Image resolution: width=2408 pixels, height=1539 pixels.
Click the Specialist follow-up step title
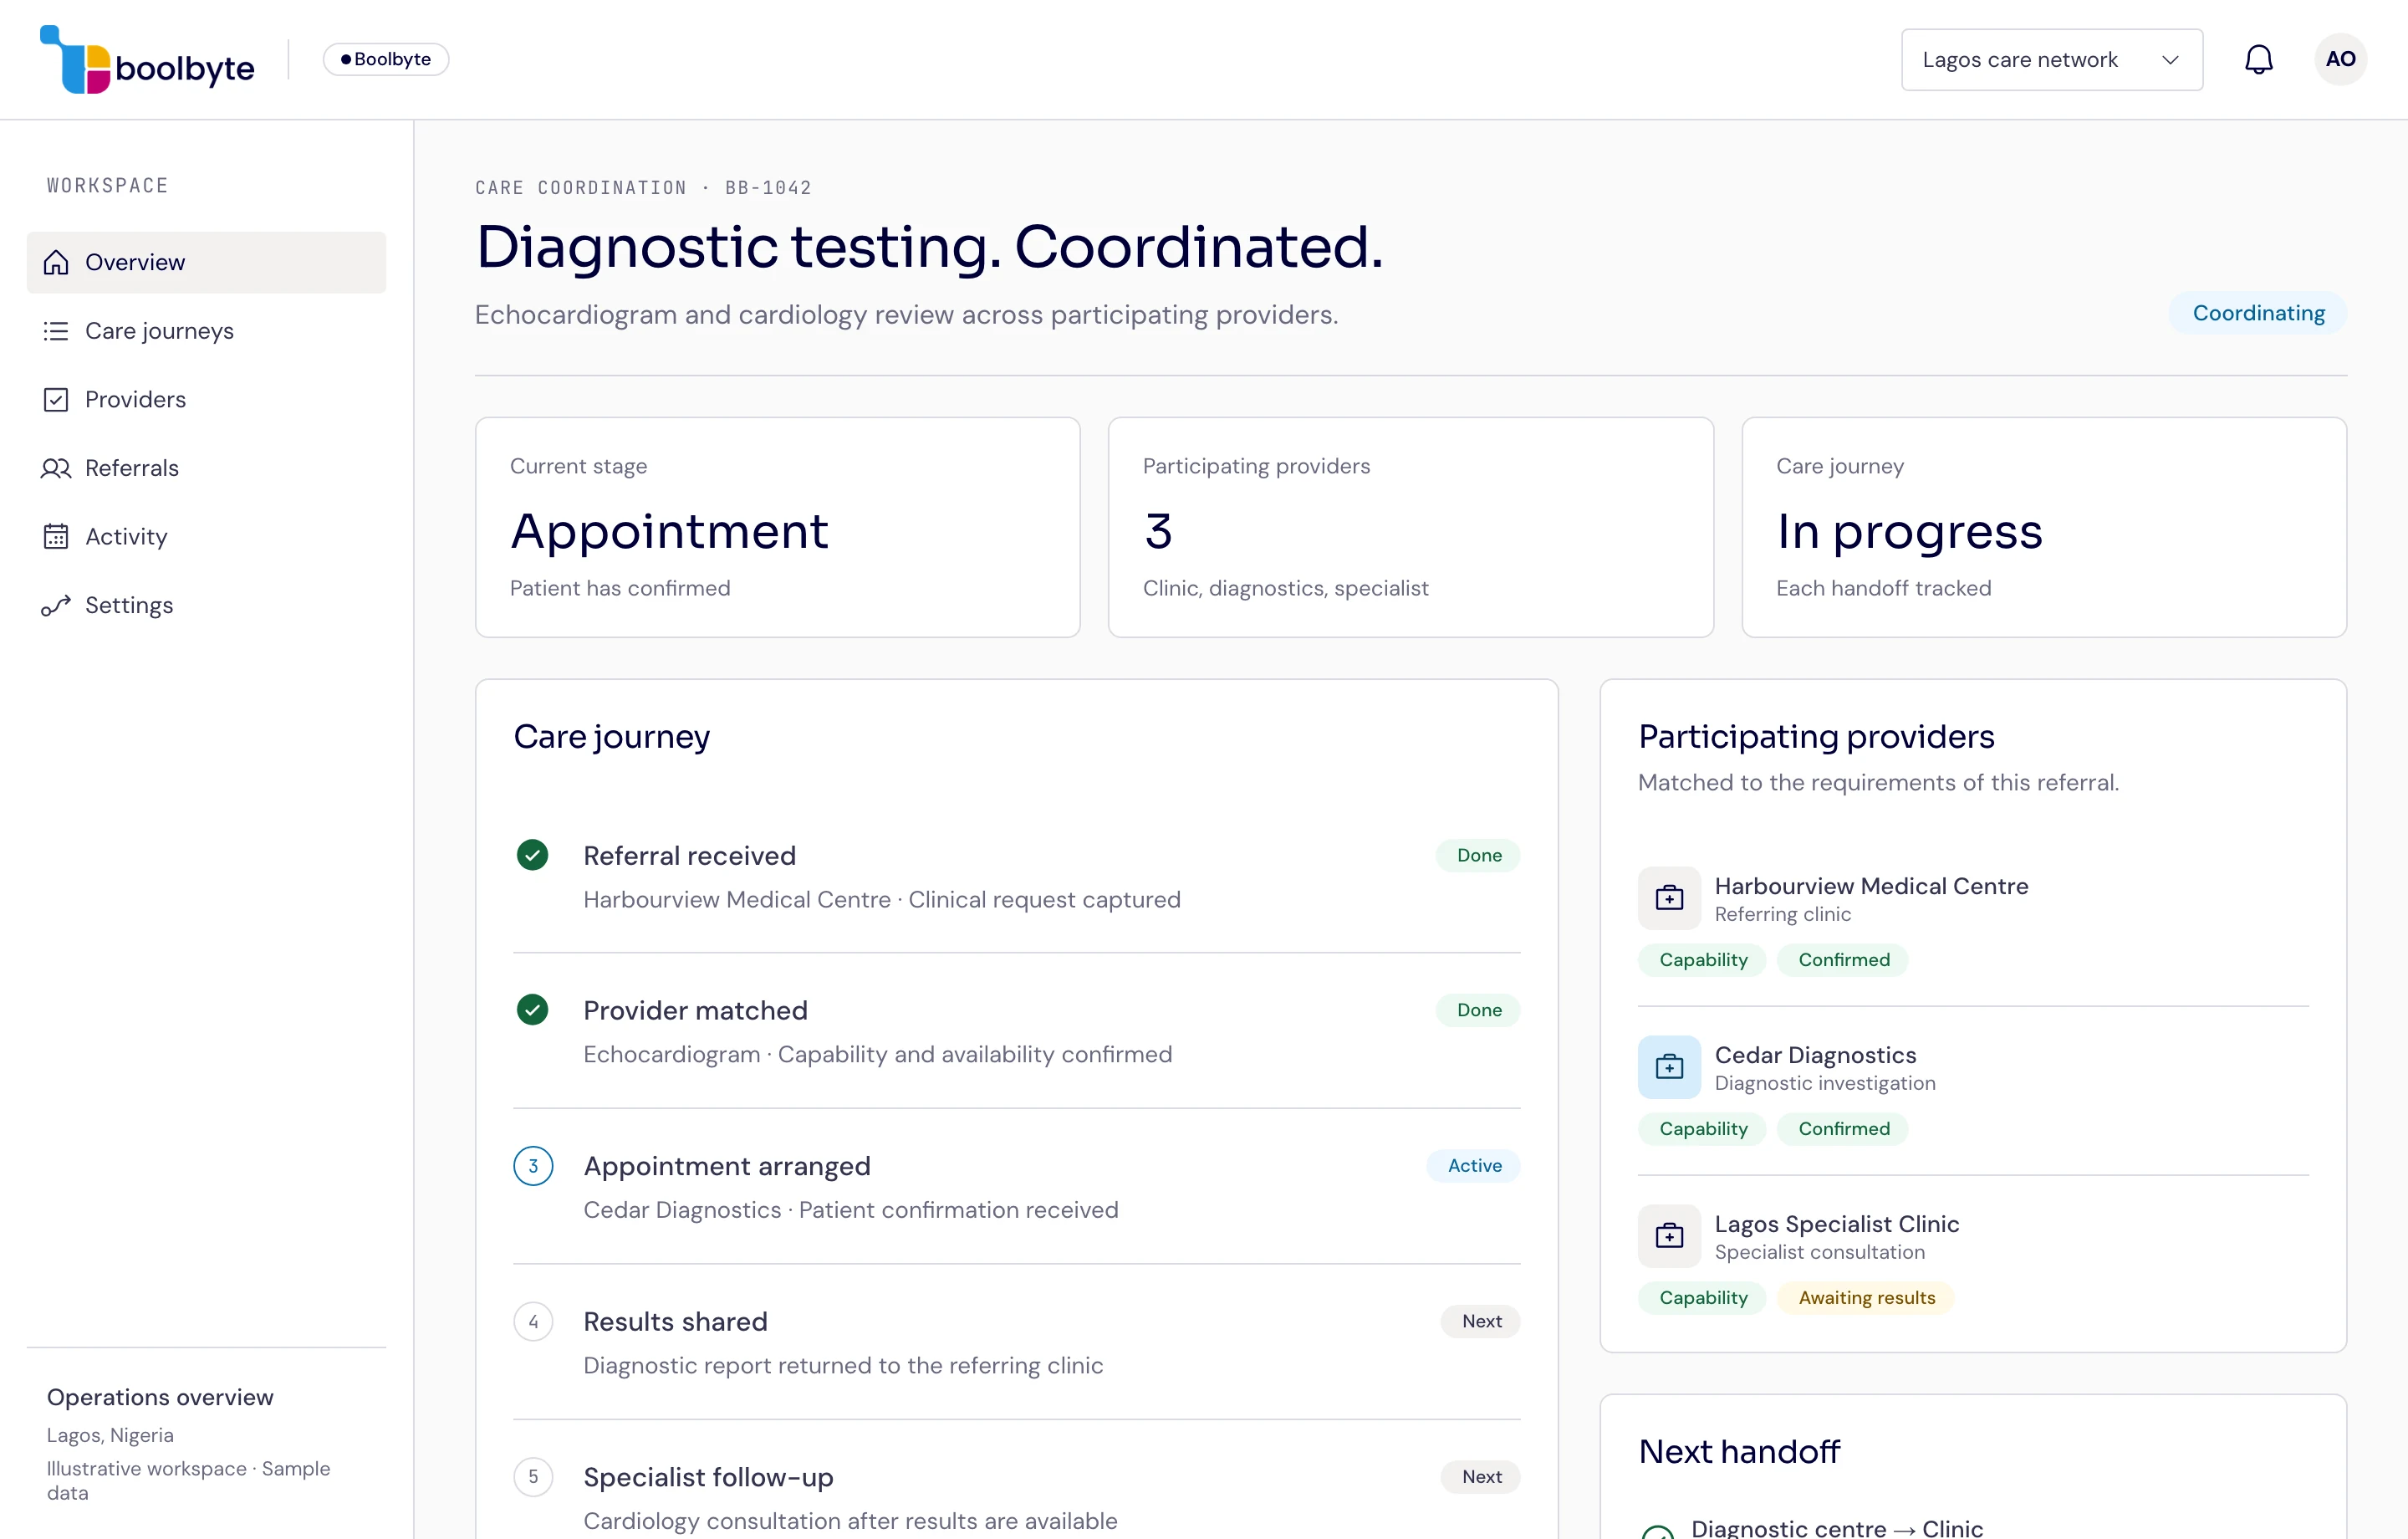tap(708, 1478)
